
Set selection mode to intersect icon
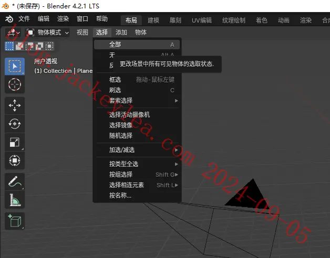pyautogui.click(x=49, y=46)
